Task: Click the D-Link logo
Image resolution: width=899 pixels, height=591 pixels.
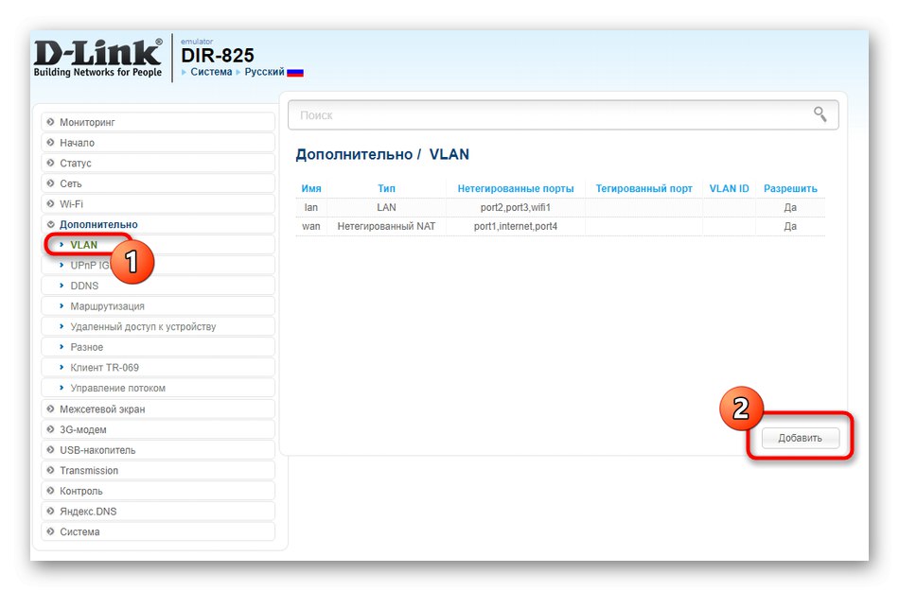Action: pyautogui.click(x=98, y=58)
